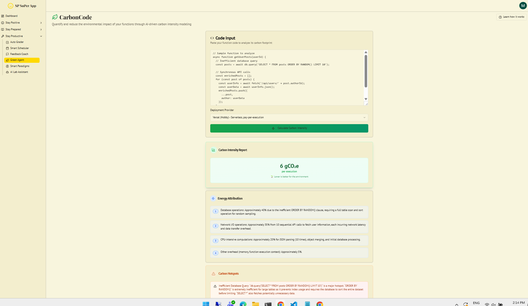The height and width of the screenshot is (306, 528).
Task: Click the code textarea scroll down arrow
Action: coord(366,99)
